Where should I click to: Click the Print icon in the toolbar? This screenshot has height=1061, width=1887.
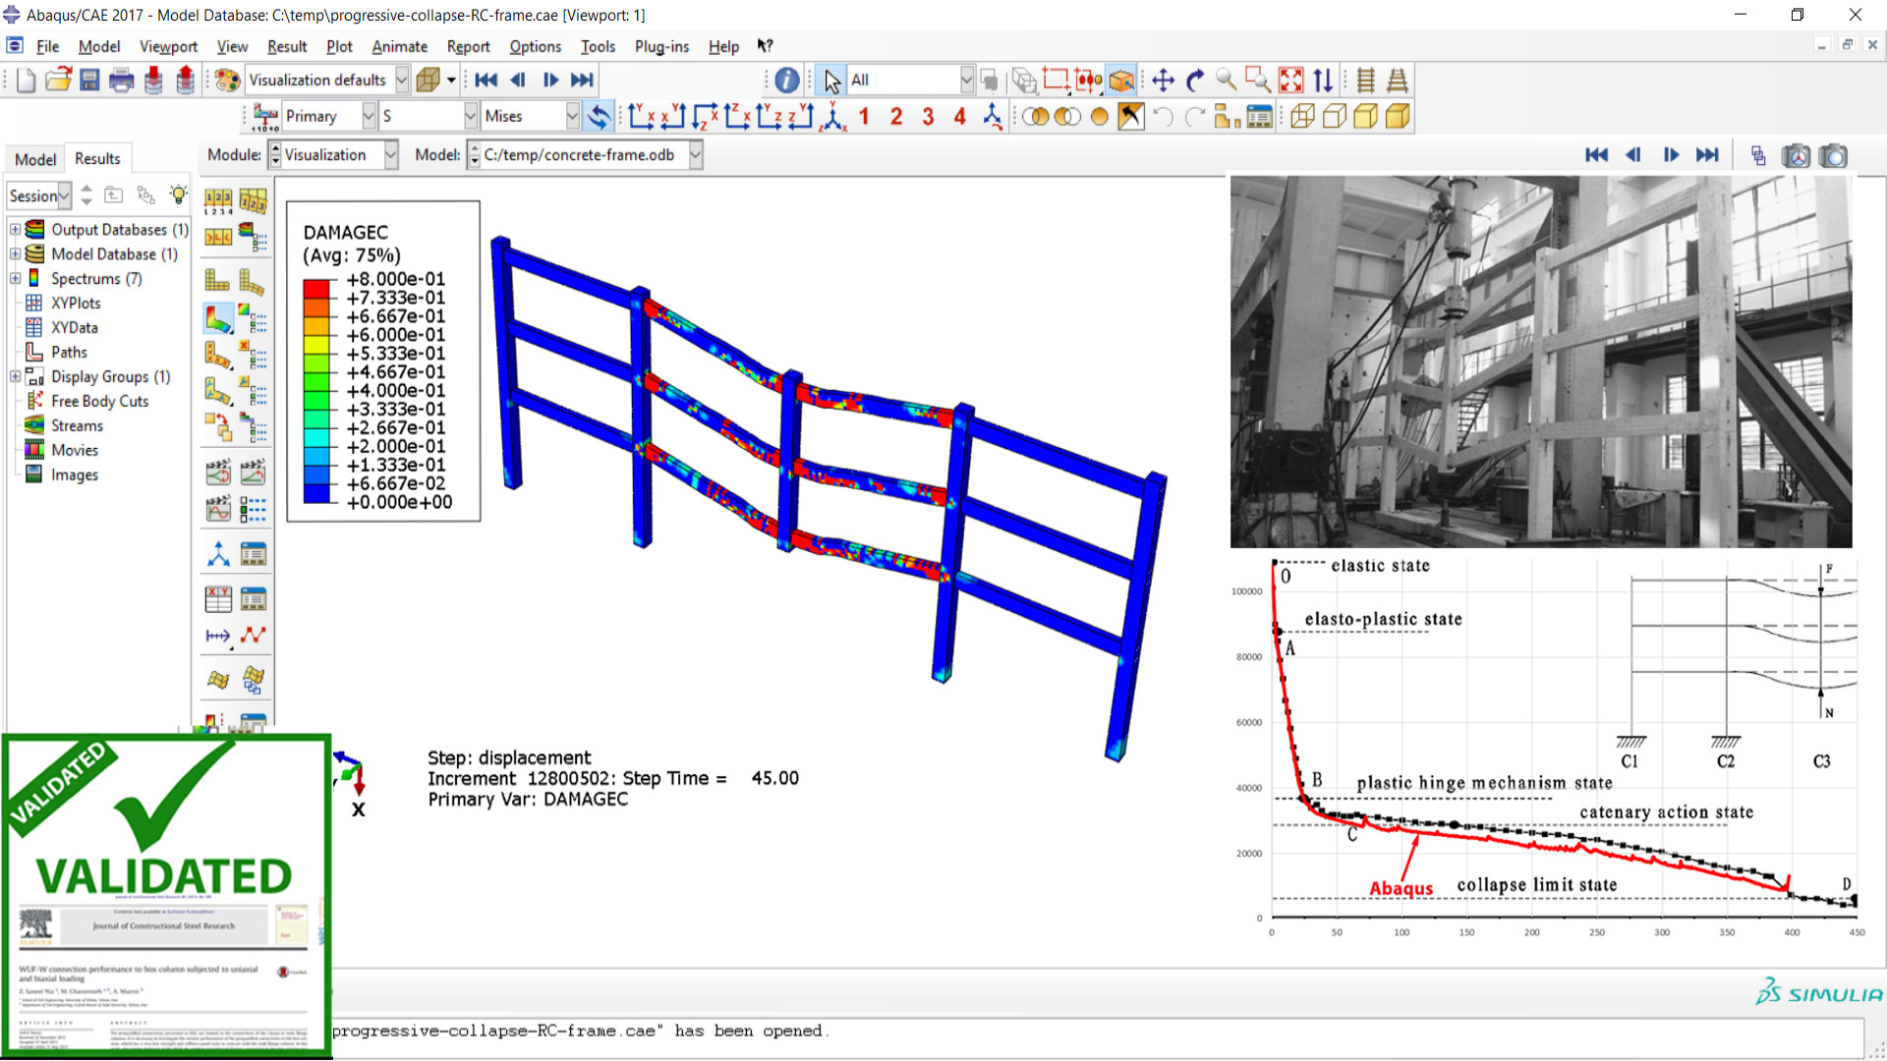(x=121, y=81)
